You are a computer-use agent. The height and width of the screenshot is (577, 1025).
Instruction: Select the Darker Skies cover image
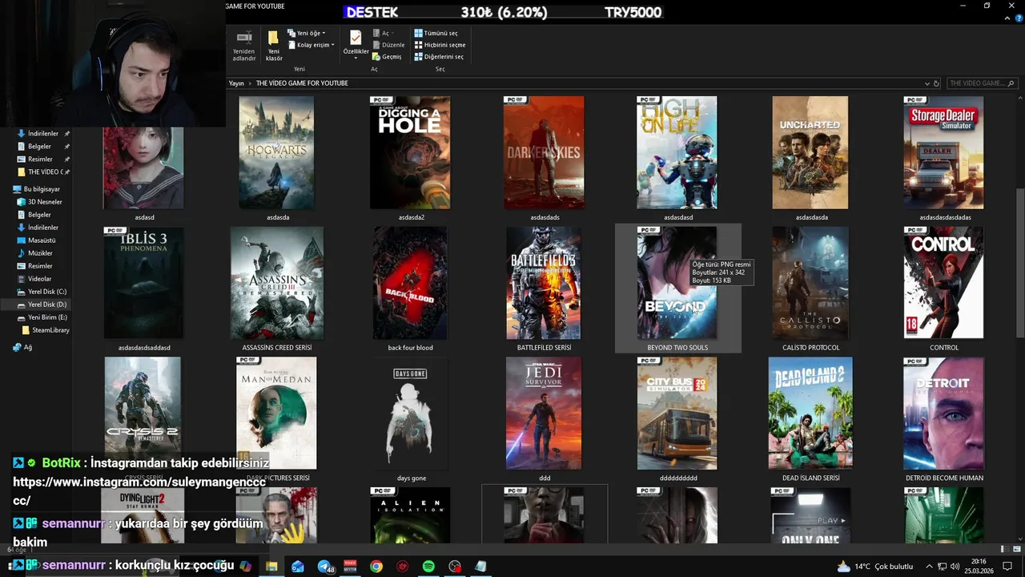(544, 153)
